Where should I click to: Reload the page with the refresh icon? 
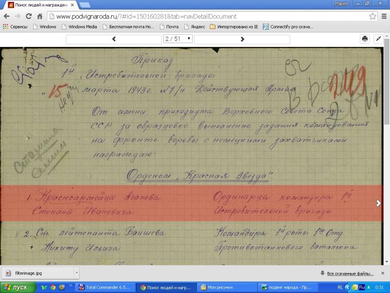pos(29,16)
